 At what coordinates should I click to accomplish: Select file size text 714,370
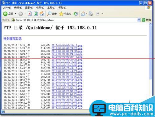pos(46,48)
